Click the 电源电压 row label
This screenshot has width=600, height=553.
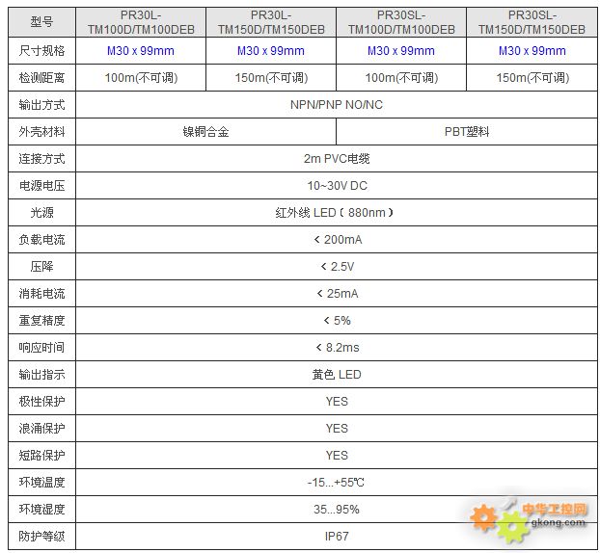point(41,186)
